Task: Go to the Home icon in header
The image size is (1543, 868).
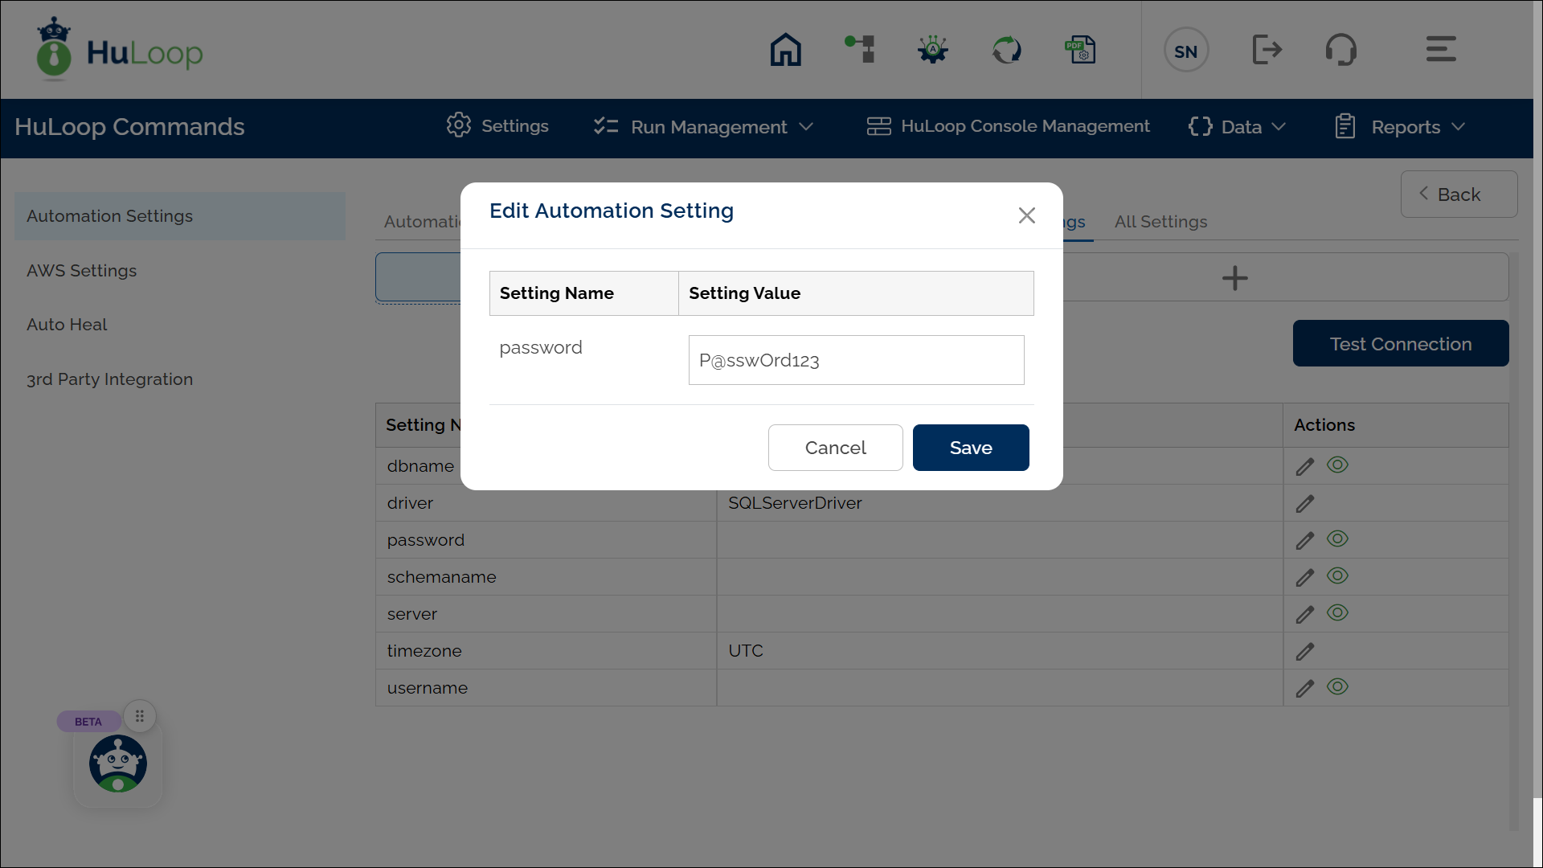Action: (x=785, y=50)
